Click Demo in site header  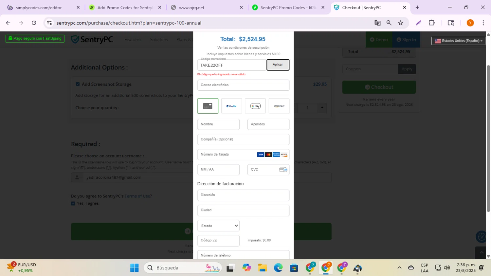pos(379,40)
